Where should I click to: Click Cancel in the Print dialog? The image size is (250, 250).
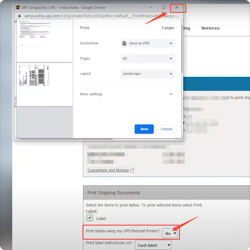[166, 129]
